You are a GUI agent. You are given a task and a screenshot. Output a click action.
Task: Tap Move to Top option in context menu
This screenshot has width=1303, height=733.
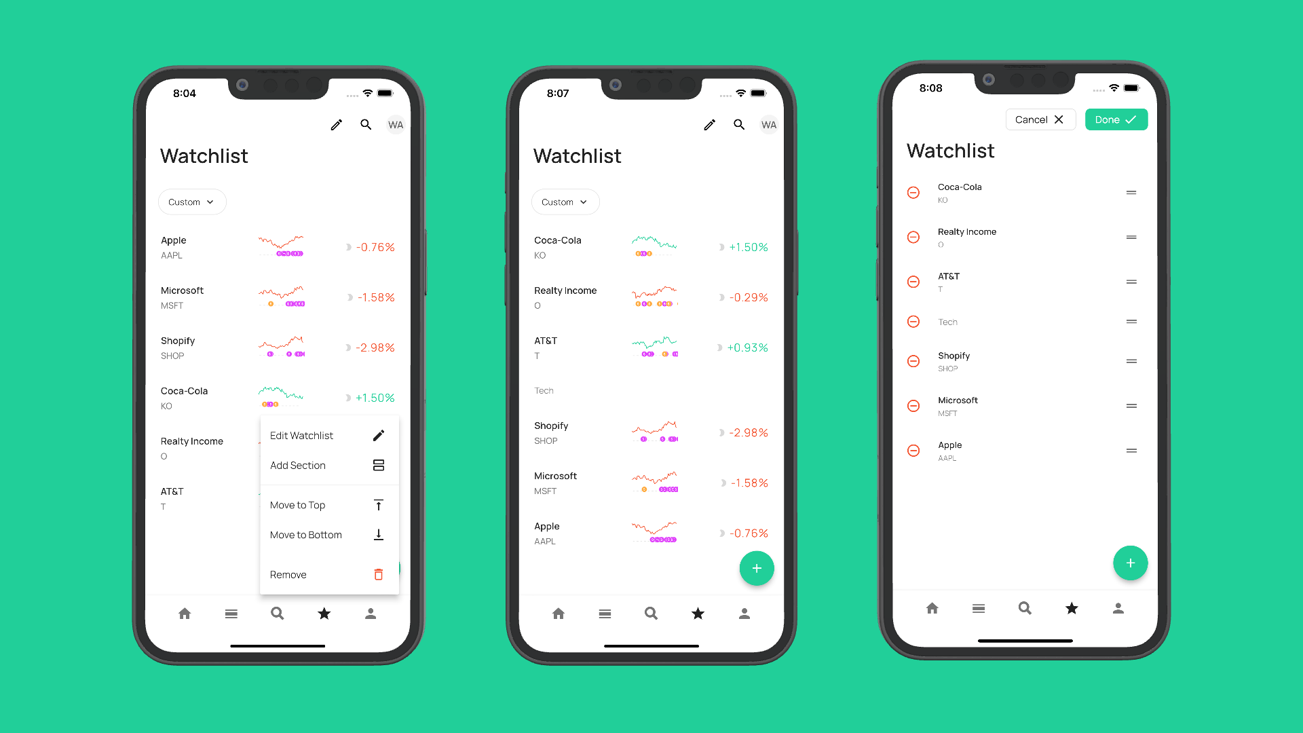(x=326, y=504)
